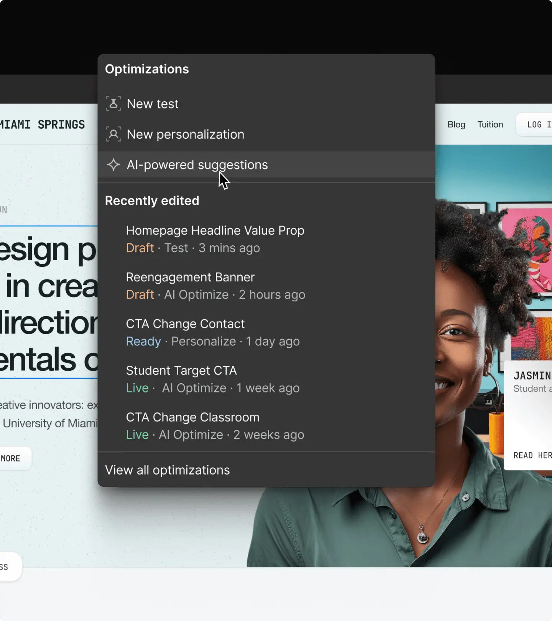Choose New personalization from the menu
The image size is (552, 621).
click(266, 134)
